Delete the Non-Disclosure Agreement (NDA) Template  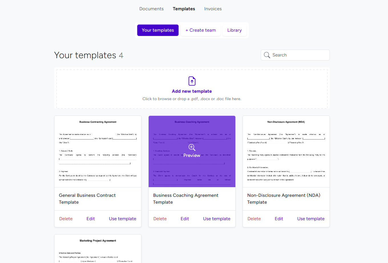[254, 219]
